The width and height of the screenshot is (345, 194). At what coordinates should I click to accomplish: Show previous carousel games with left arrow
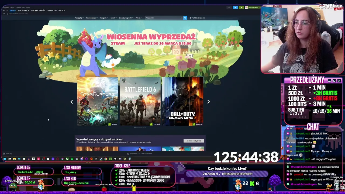[x=72, y=102]
